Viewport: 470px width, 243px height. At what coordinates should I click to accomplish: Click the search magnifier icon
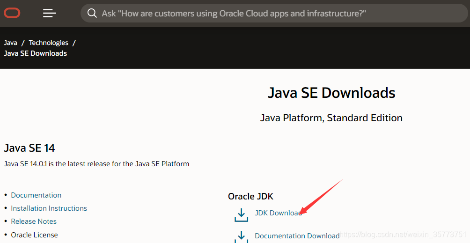92,13
